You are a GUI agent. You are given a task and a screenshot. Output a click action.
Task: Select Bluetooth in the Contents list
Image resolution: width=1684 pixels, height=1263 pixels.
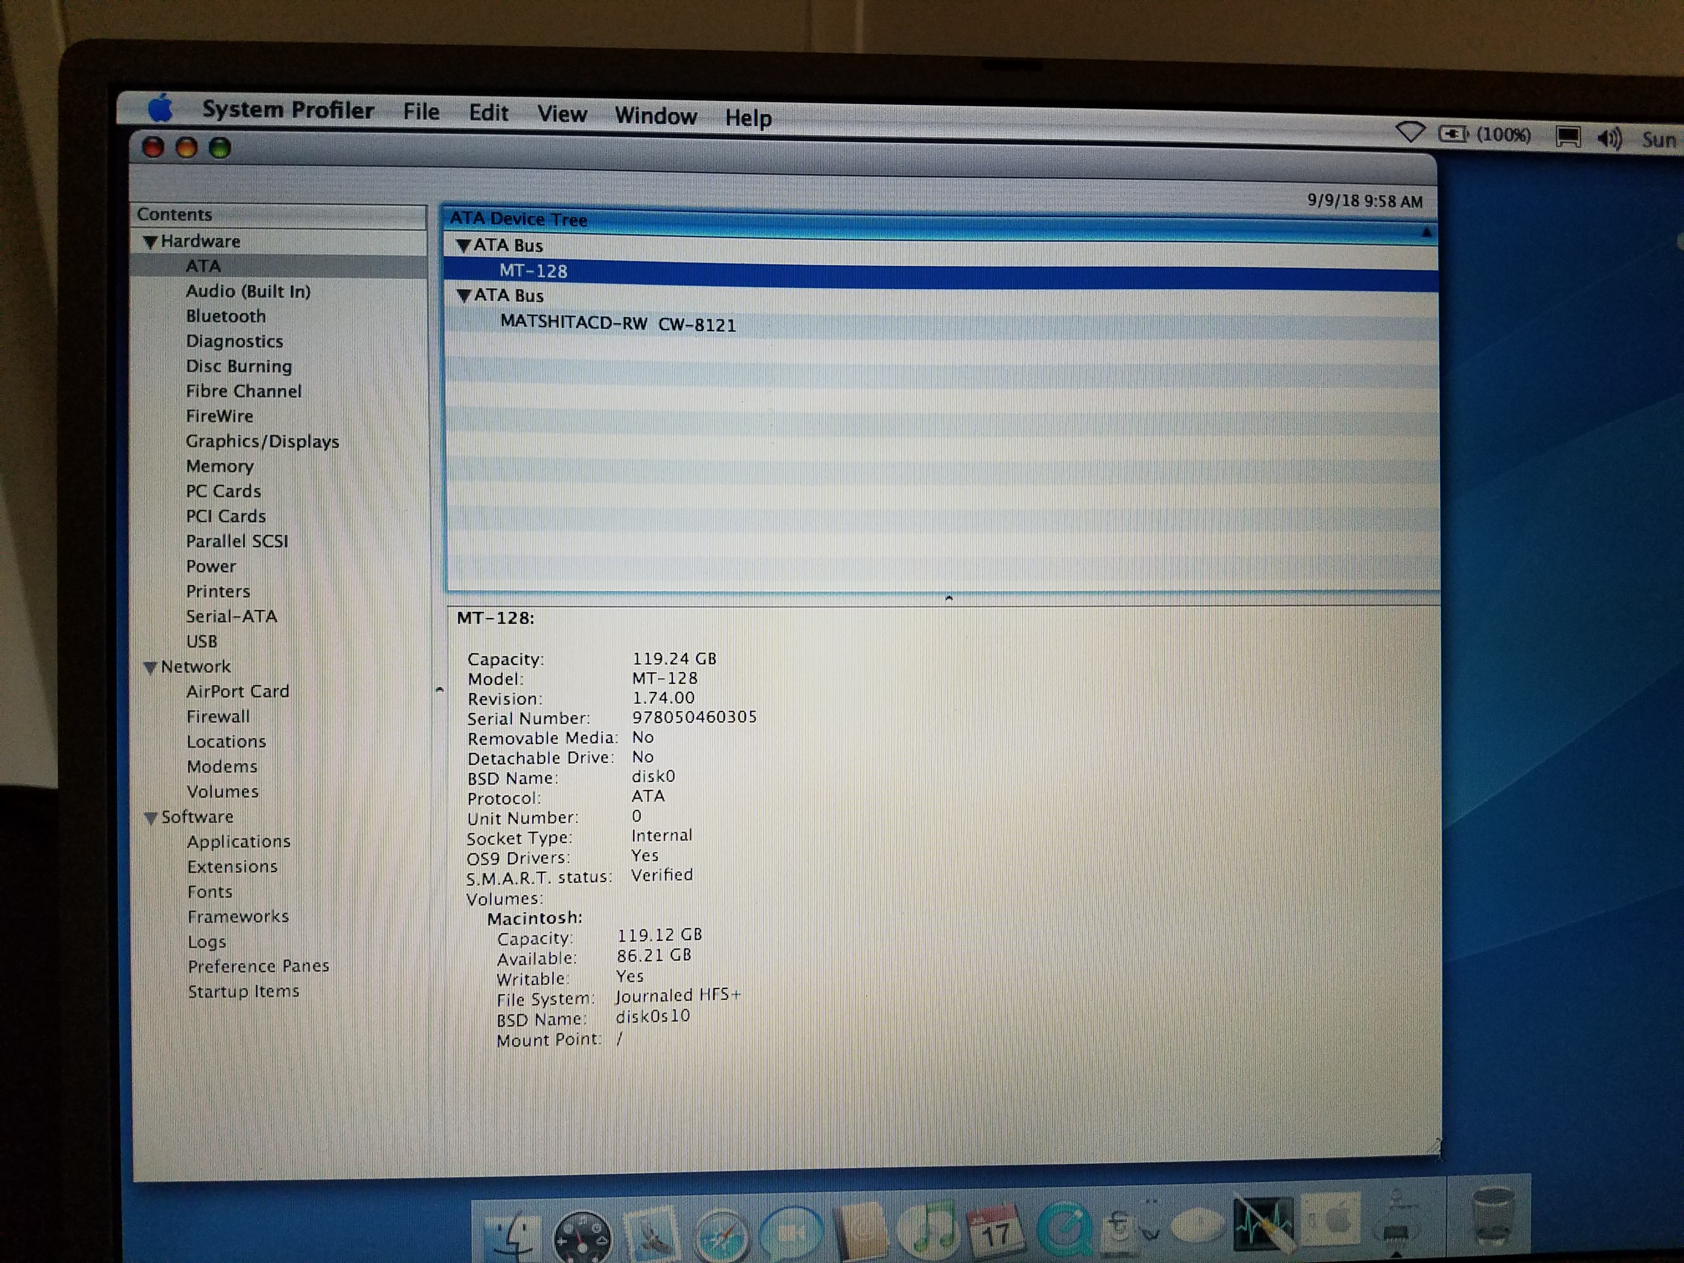pos(226,316)
